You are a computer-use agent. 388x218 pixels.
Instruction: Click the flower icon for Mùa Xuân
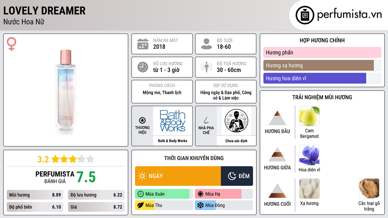[x=141, y=194]
